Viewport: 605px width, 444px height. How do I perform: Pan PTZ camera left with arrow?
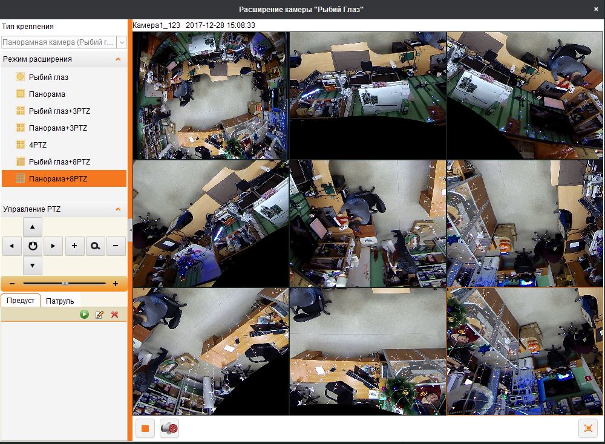pos(12,246)
